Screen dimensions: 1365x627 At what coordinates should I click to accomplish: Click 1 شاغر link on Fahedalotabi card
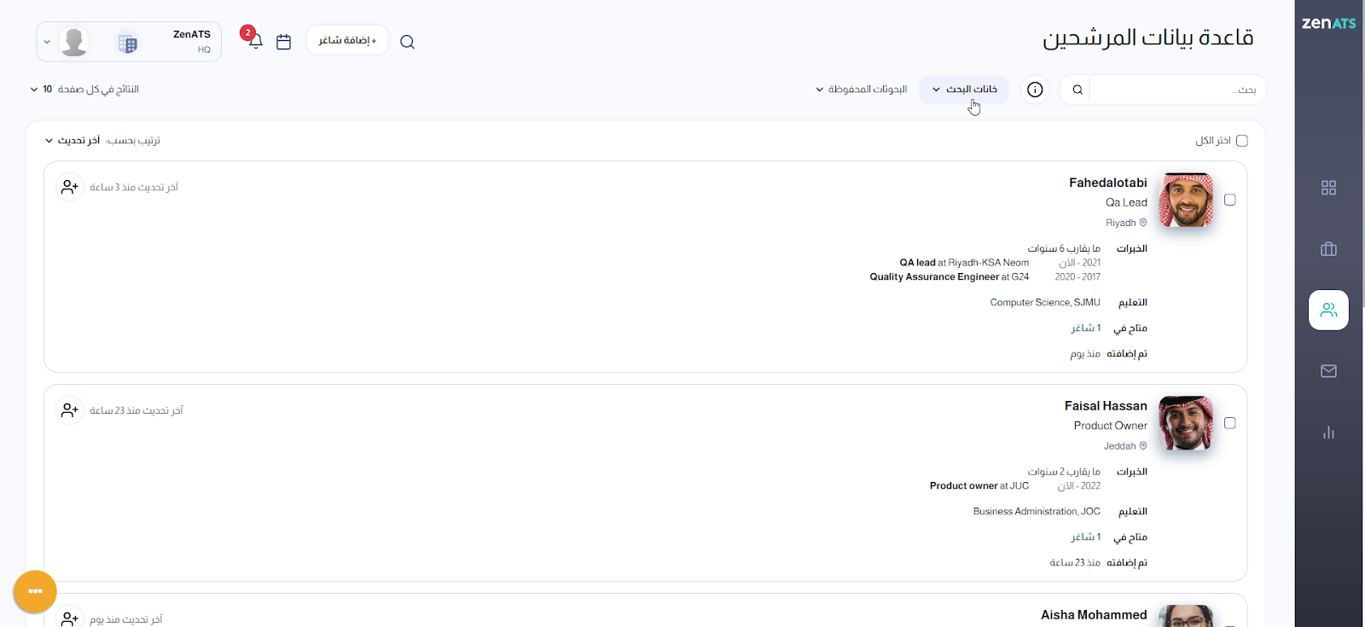tap(1086, 328)
